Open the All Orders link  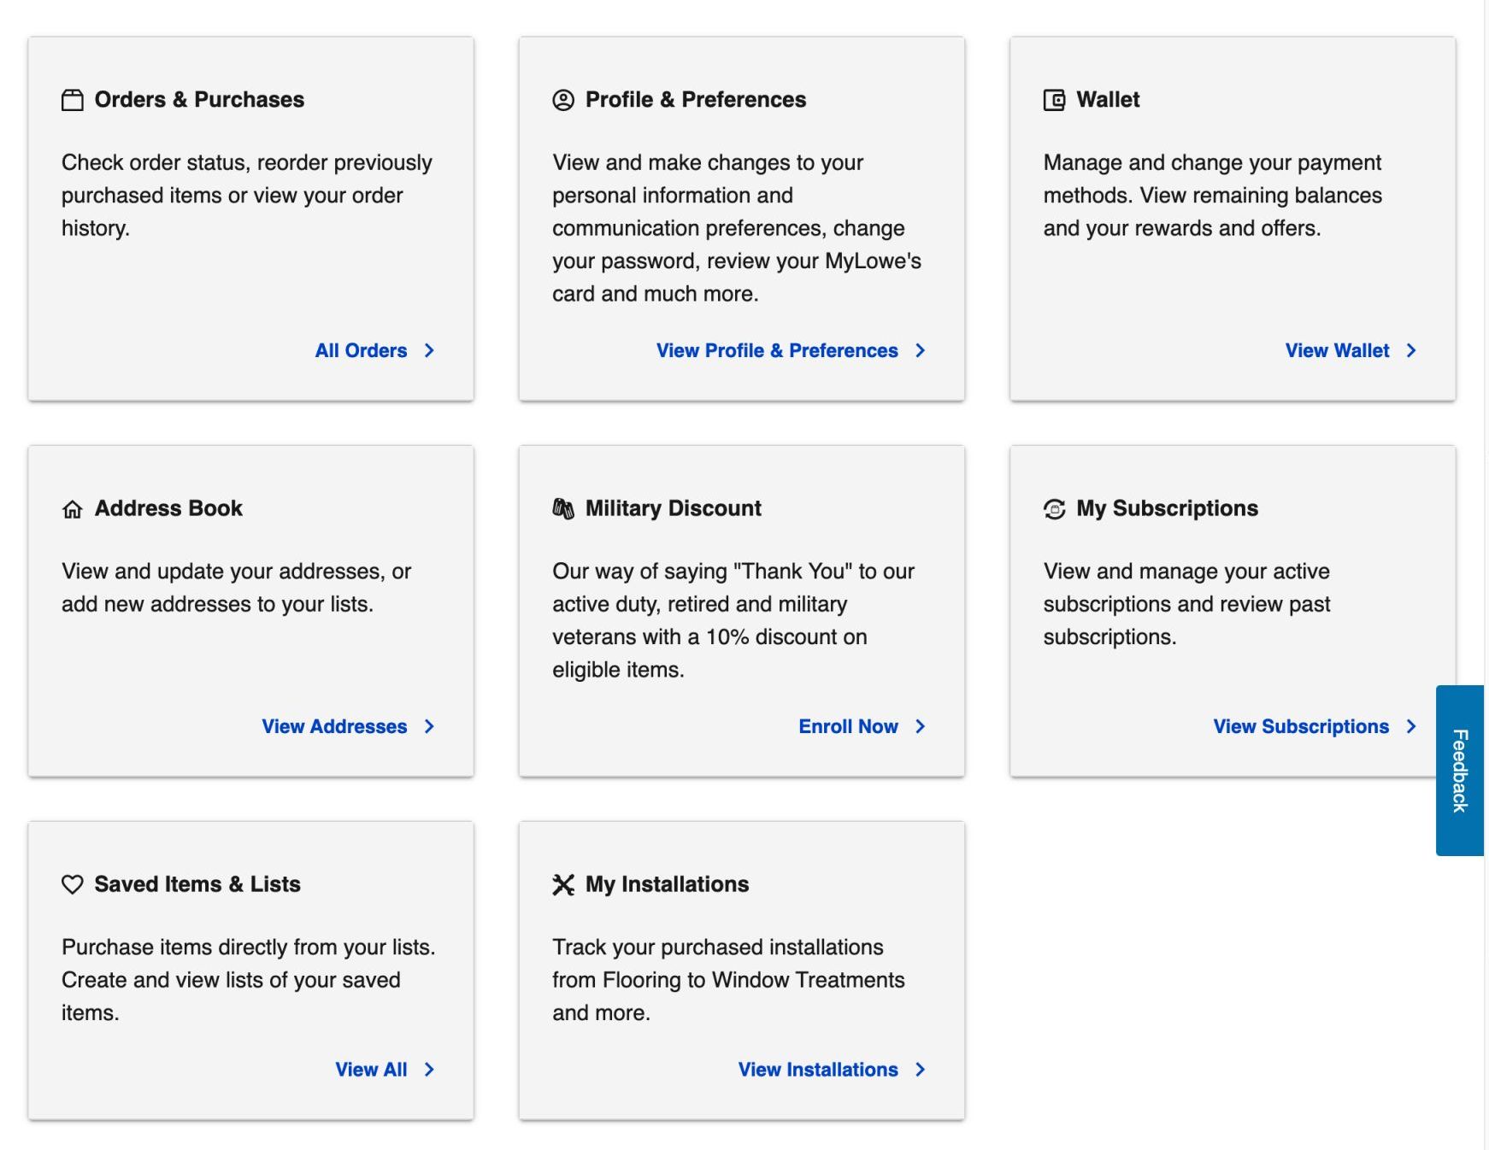(361, 350)
